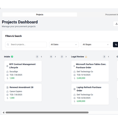The height and width of the screenshot is (115, 118).
Task: Click the 2,400,000 amount value
Action: pos(81,78)
